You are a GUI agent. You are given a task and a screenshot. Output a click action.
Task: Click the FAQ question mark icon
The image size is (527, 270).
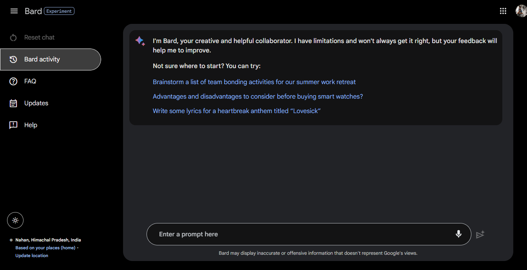(x=13, y=81)
